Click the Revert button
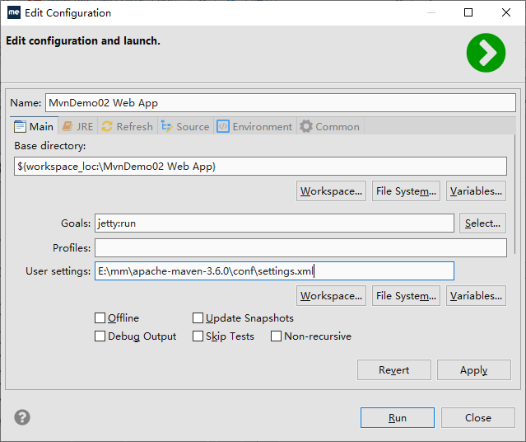Viewport: 526px width, 442px height. click(x=393, y=370)
